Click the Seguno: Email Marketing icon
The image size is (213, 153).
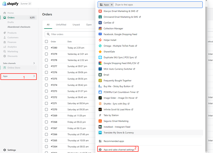coord(100,121)
